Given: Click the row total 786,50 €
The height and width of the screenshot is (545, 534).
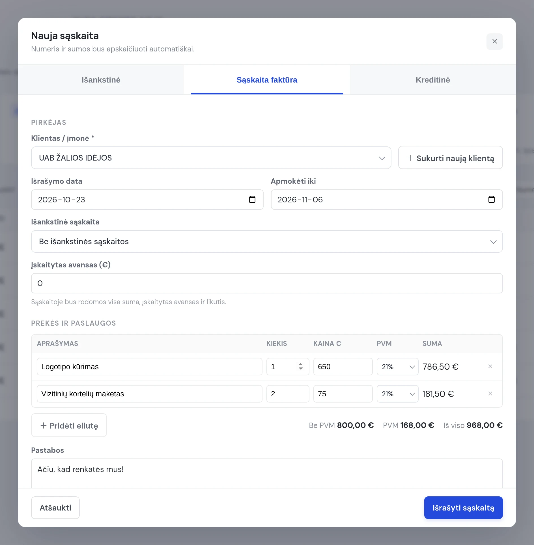Looking at the screenshot, I should pos(440,367).
